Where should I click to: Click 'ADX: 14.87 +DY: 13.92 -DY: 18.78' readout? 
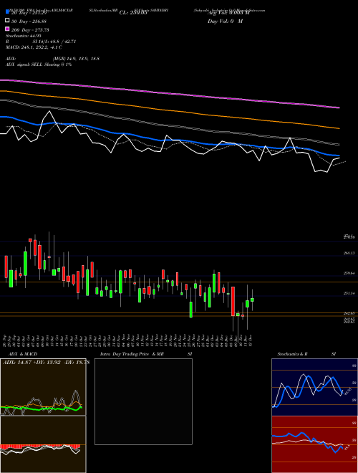pos(46,363)
